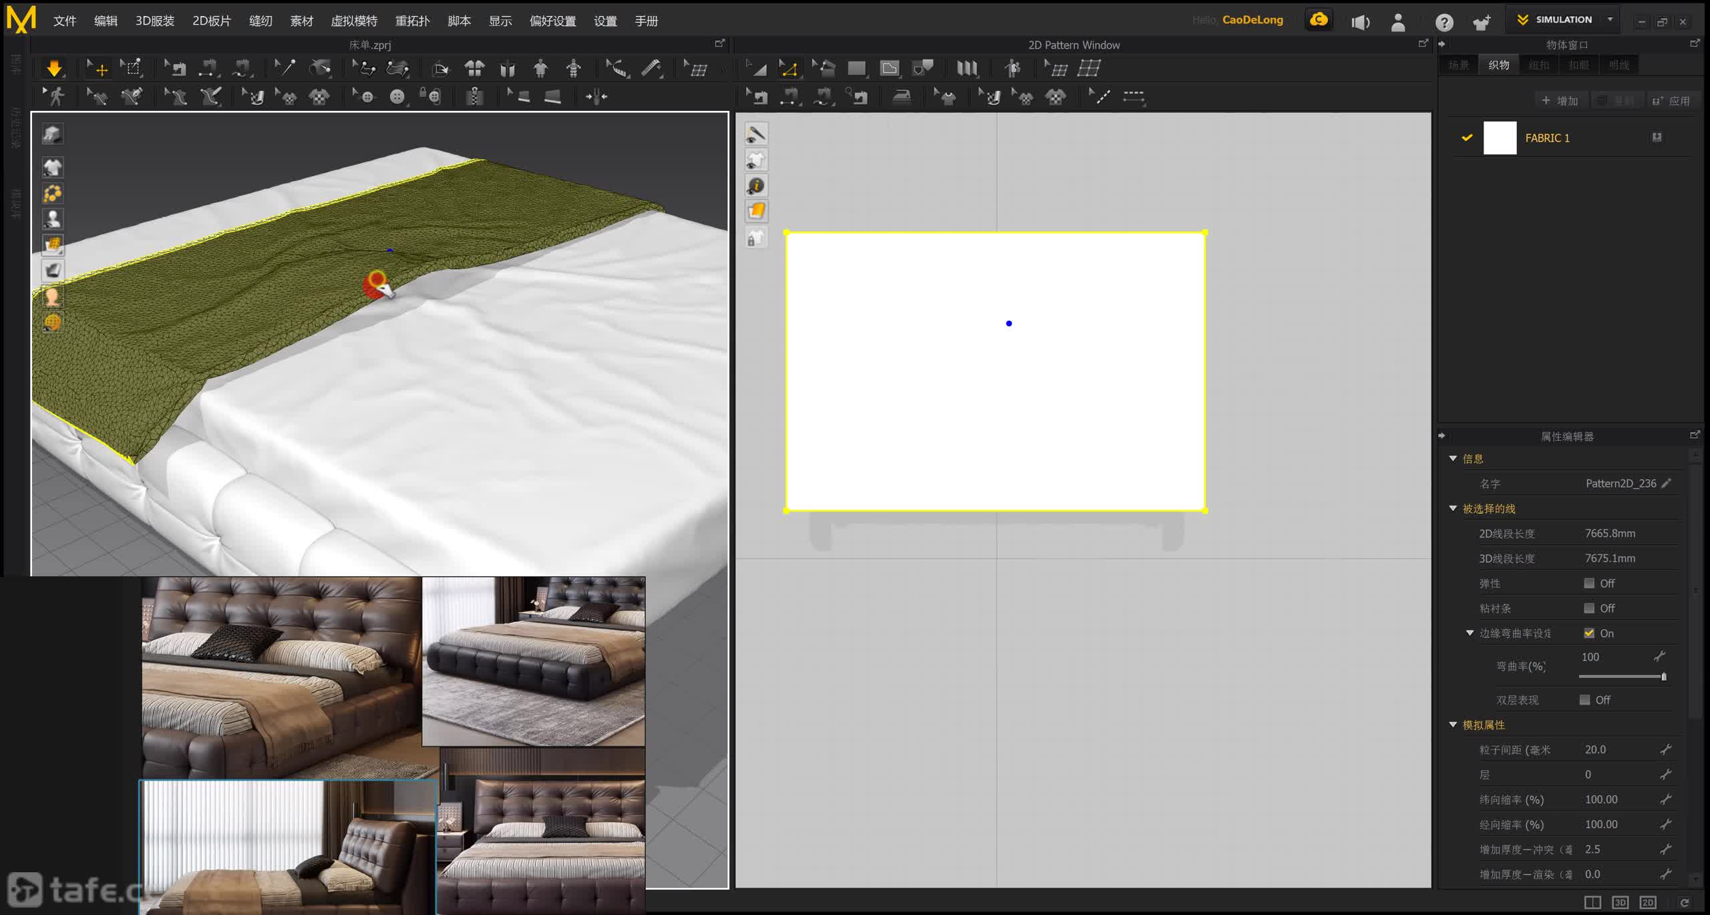
Task: Open the 2D板片 menu
Action: click(x=211, y=21)
